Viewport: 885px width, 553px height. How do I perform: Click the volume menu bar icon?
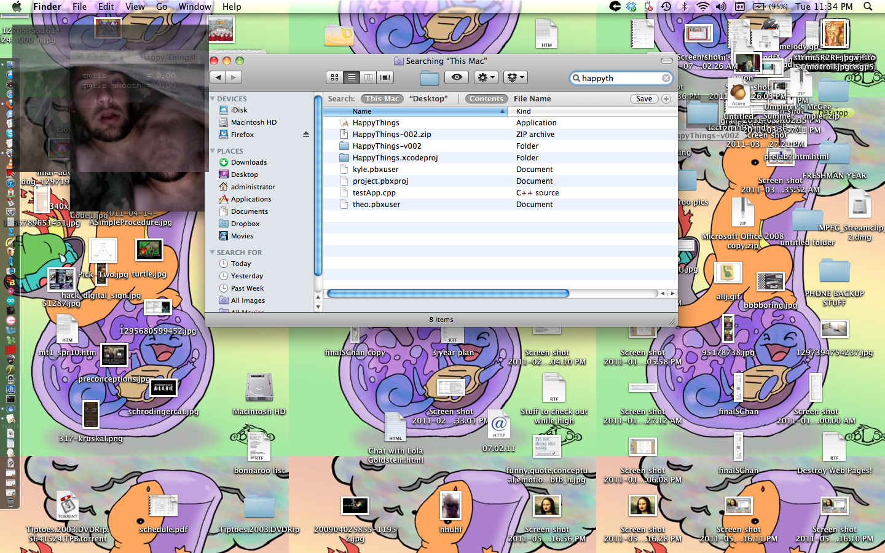pyautogui.click(x=721, y=6)
